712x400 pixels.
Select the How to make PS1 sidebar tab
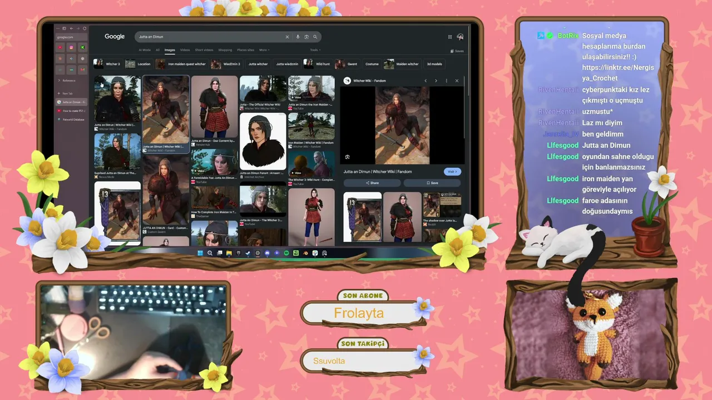coord(71,111)
